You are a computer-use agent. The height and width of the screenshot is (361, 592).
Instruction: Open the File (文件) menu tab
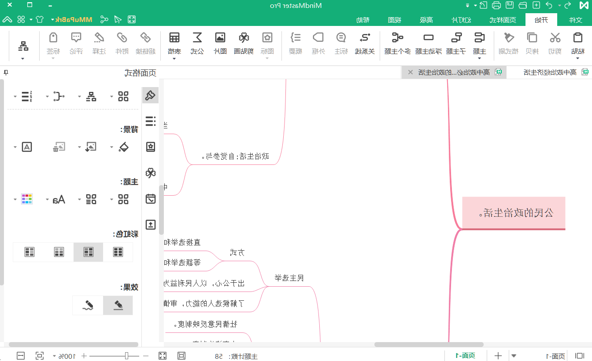[x=576, y=20]
